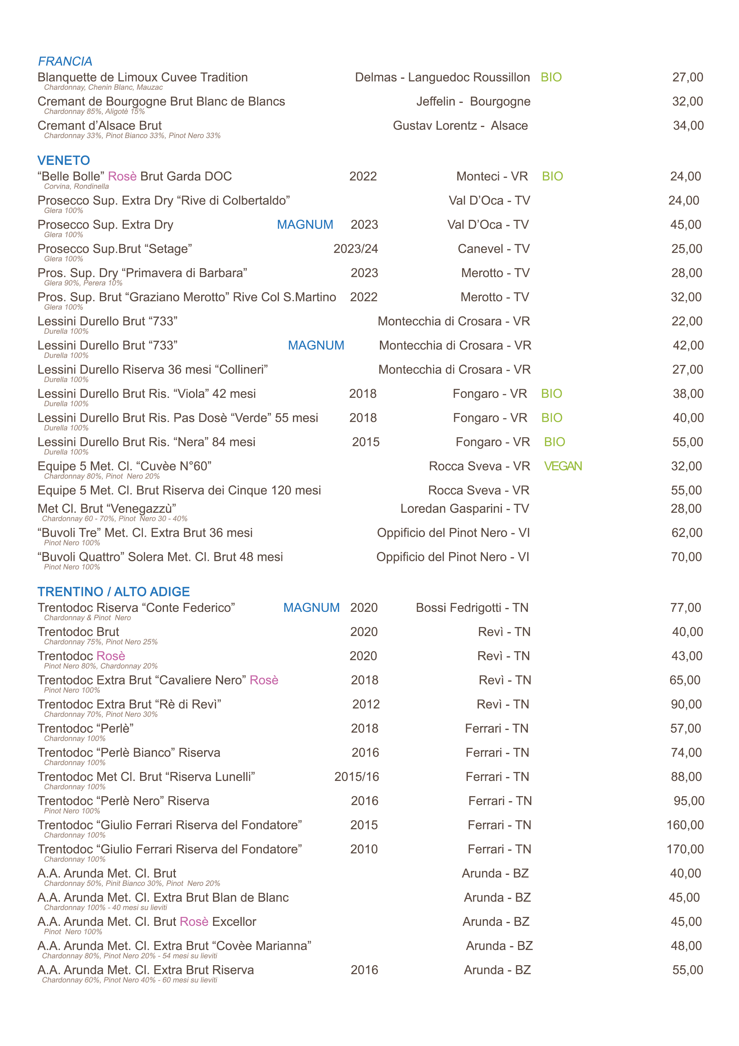Select A.A. Arunda Met. Cl. Extra Brut Riserva

[146, 970]
